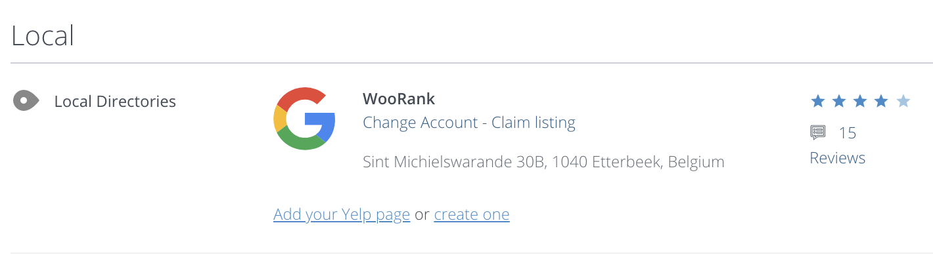Screen dimensions: 933x265
Task: Click the Sint Michielswarande address text
Action: point(543,162)
